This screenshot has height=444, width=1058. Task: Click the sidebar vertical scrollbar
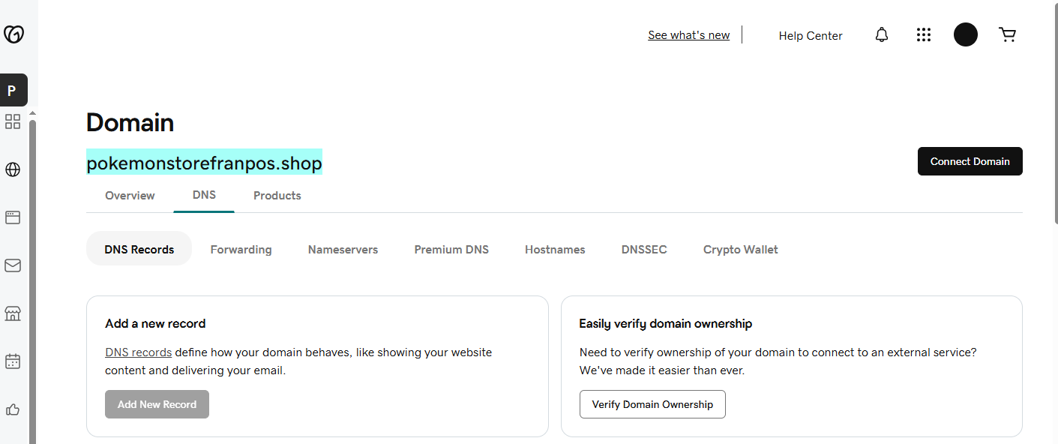pyautogui.click(x=32, y=281)
